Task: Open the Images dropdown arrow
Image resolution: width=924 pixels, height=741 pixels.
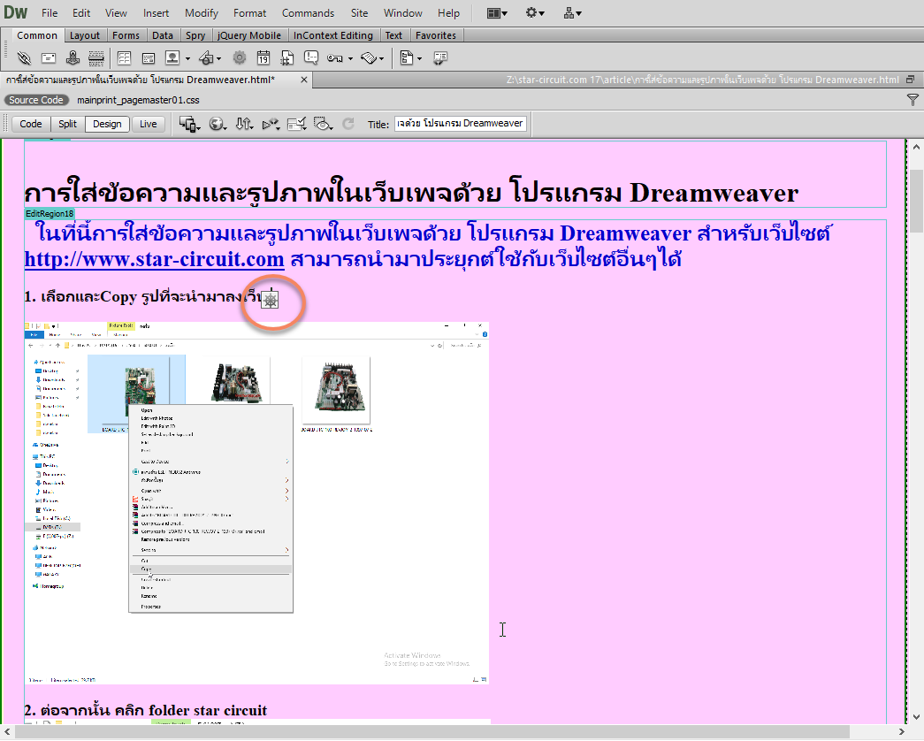Action: click(187, 58)
